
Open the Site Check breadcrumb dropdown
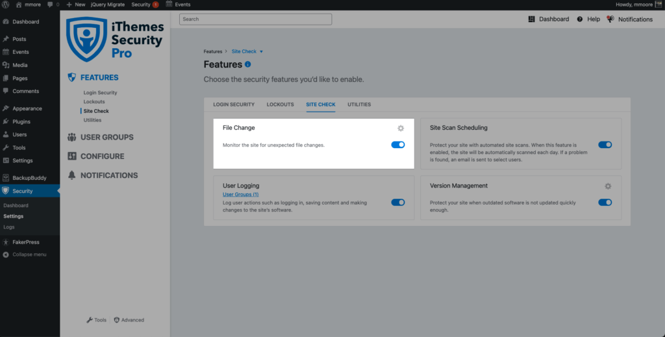pos(247,51)
